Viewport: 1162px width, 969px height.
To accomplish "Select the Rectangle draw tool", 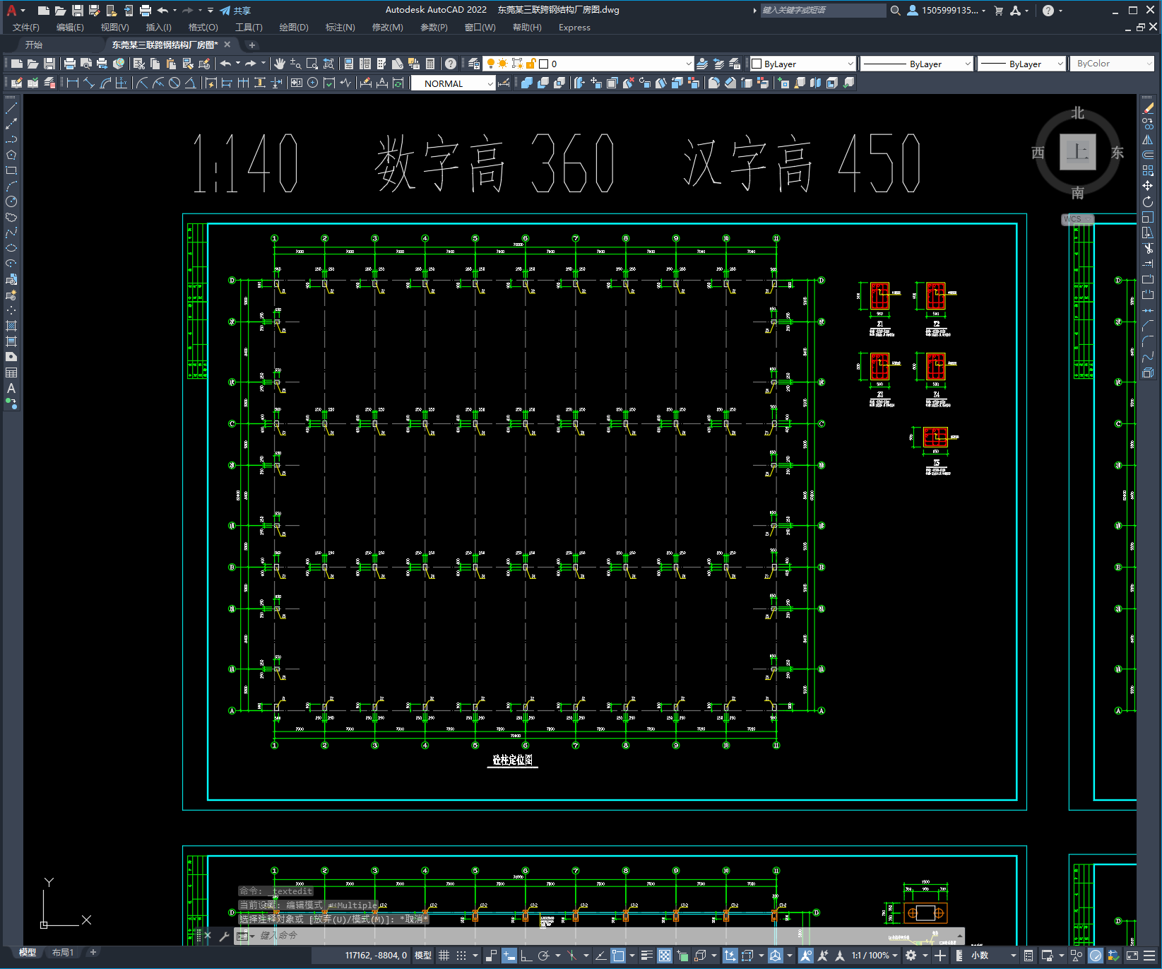I will pyautogui.click(x=11, y=170).
